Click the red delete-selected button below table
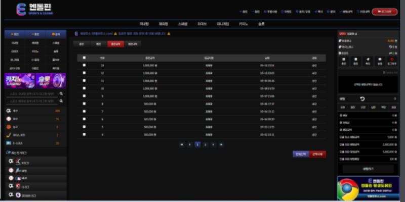405x202 pixels. pos(317,155)
